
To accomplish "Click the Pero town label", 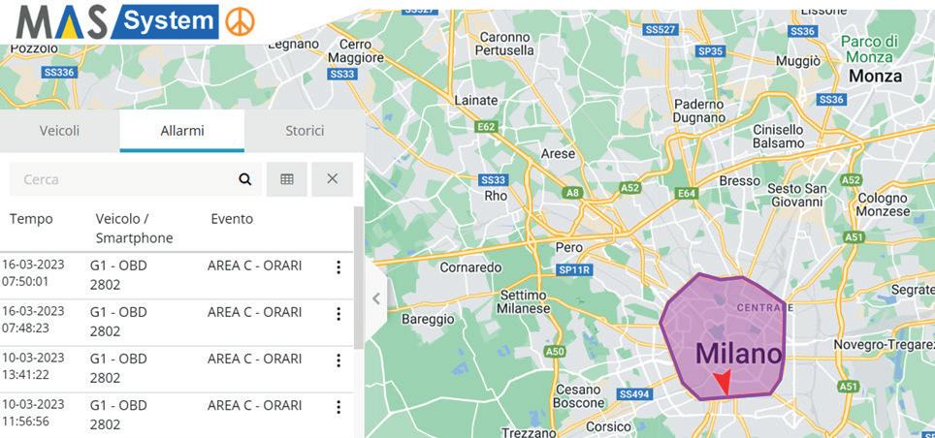I will point(569,247).
